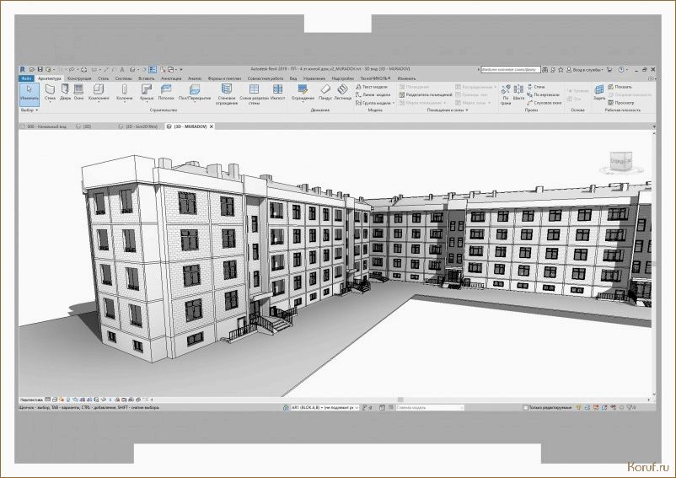Open the 000 - Начальный вид view tab

[43, 126]
